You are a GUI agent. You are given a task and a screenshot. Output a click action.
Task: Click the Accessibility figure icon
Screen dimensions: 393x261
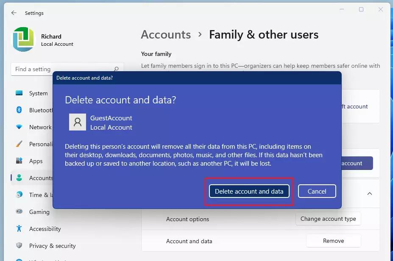(x=19, y=229)
